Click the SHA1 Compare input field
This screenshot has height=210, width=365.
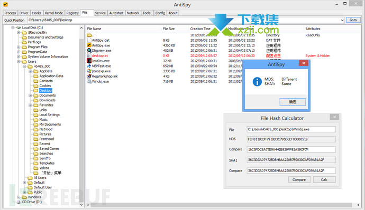pos(291,170)
